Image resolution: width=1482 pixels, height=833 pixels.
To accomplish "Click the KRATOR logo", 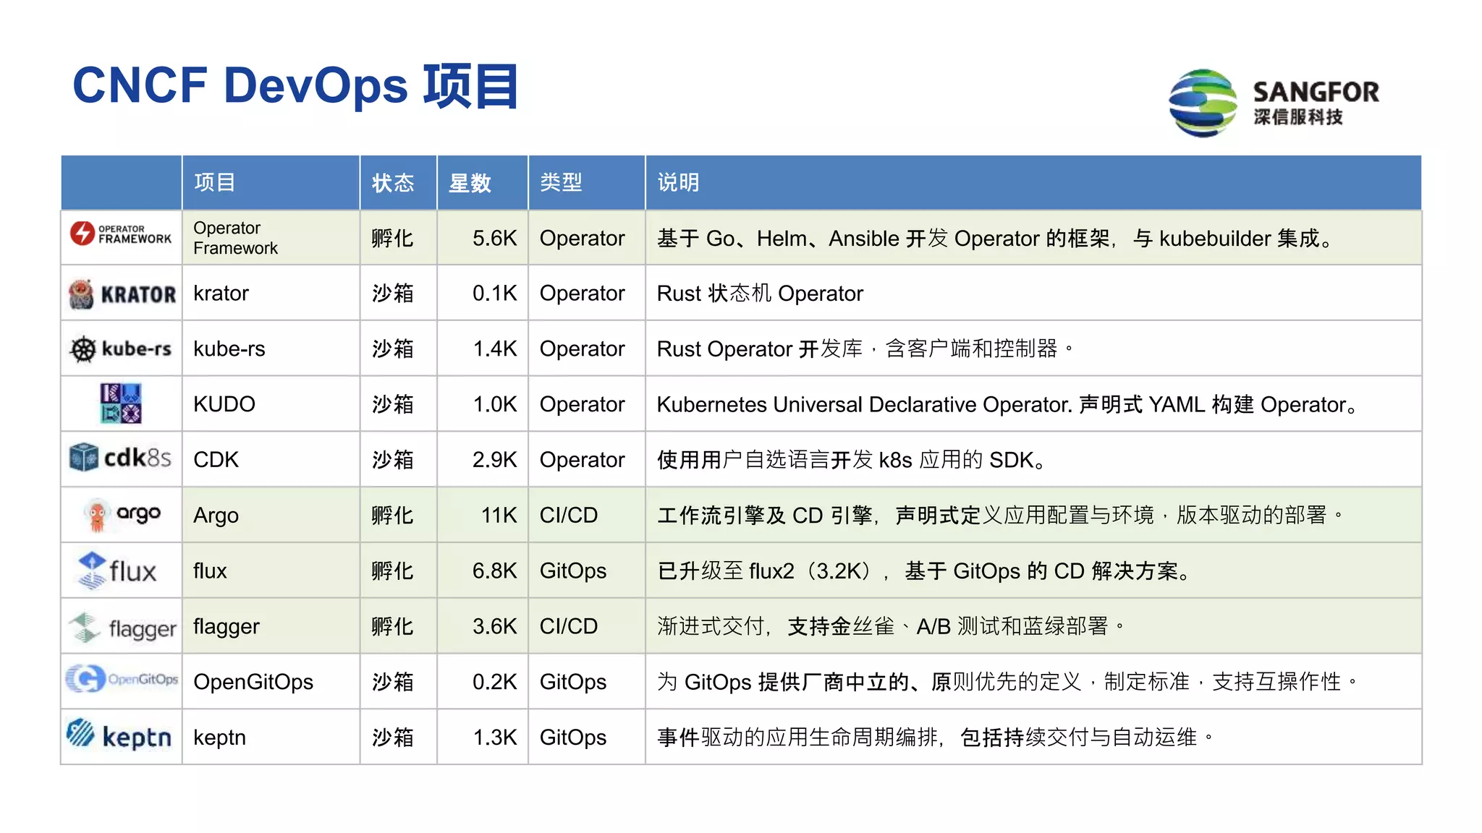I will pyautogui.click(x=122, y=294).
